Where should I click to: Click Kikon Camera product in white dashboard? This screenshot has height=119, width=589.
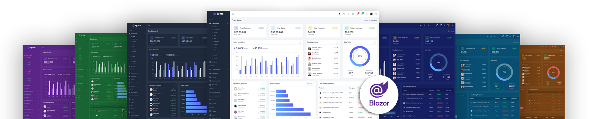click(249, 106)
